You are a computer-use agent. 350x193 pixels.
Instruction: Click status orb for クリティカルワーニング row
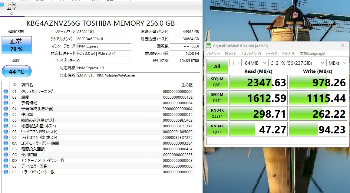pos(6,91)
